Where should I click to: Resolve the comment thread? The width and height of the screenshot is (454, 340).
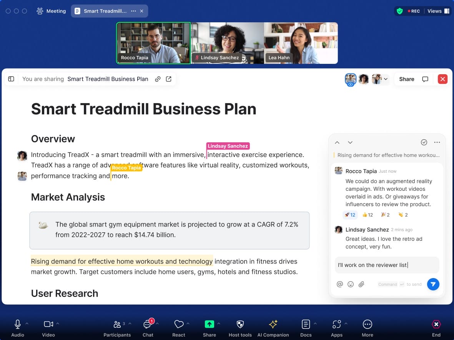(424, 142)
